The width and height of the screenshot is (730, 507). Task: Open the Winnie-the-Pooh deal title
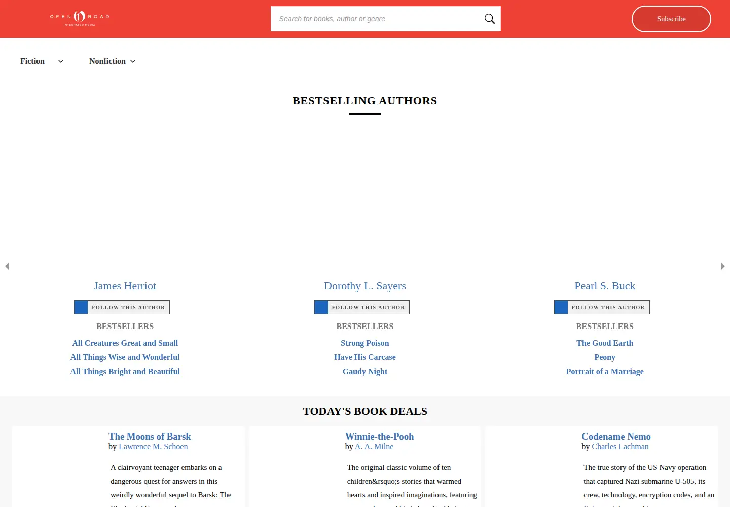[x=379, y=437]
